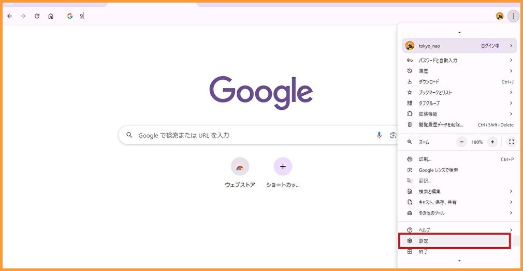Screen dimensions: 523x271
Task: Open ブックマークとリスト submenu
Action: [x=459, y=92]
